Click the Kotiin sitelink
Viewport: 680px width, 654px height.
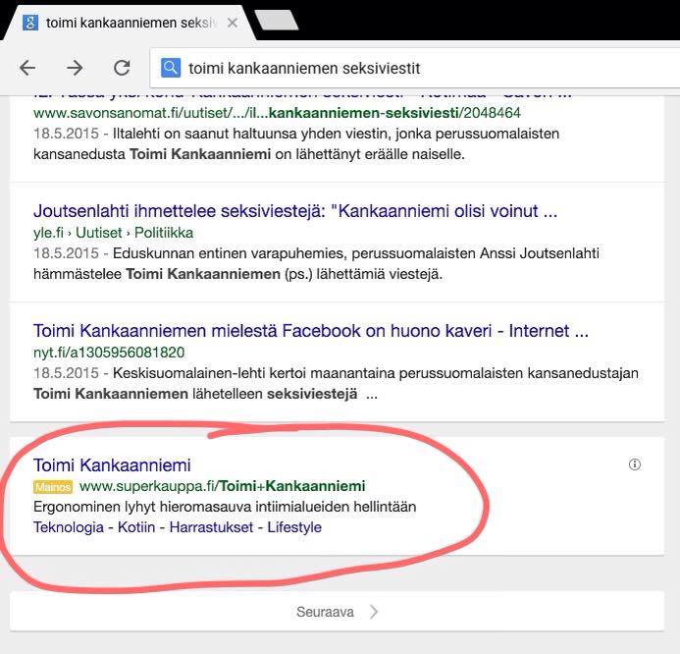pos(136,527)
